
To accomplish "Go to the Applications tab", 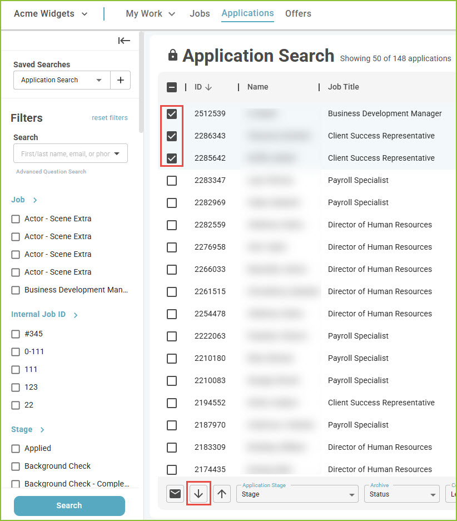I will 248,13.
